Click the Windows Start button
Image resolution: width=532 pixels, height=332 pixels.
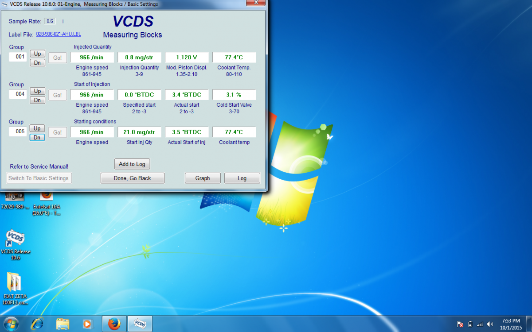point(11,324)
